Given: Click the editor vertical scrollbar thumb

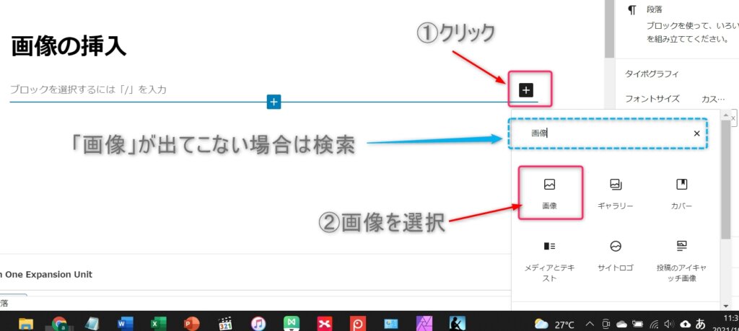Looking at the screenshot, I should coord(610,28).
